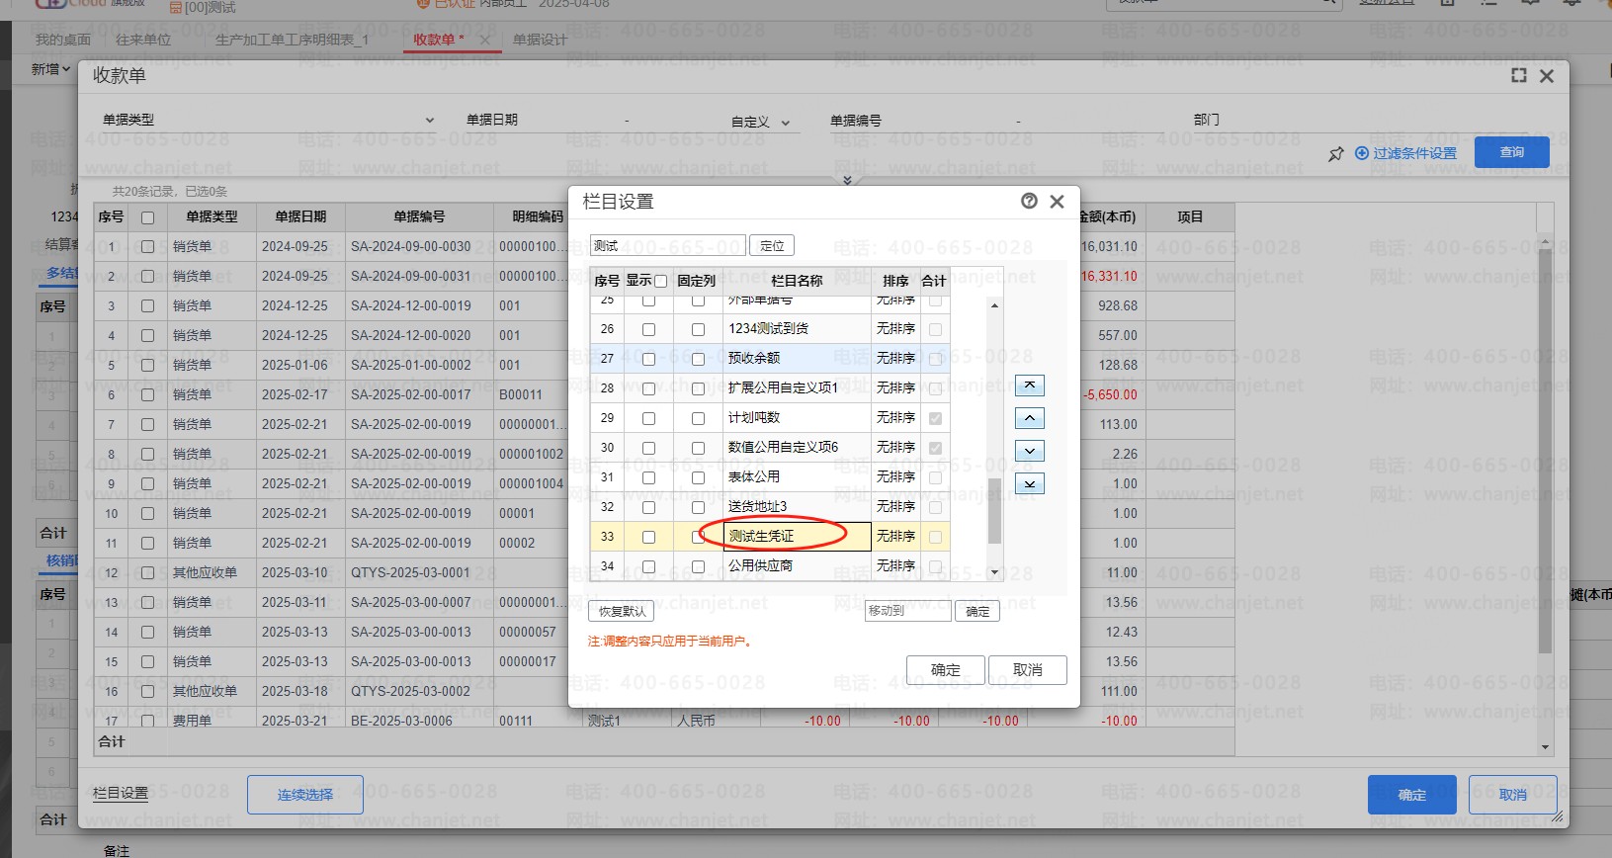Click 单据编号 column header in 收款单 list
1612x858 pixels.
419,216
